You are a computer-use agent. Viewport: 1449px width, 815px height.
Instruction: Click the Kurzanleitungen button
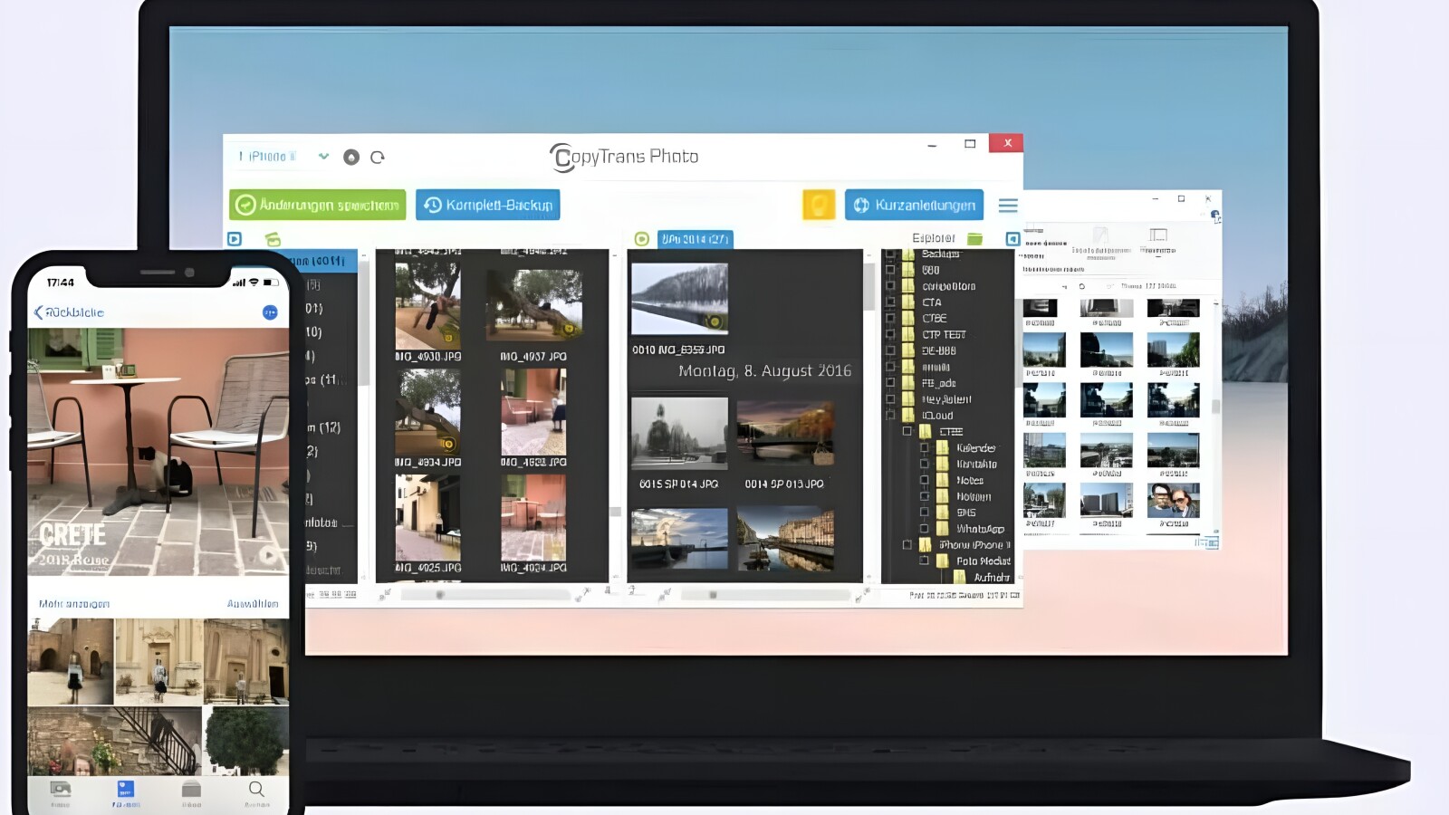915,205
